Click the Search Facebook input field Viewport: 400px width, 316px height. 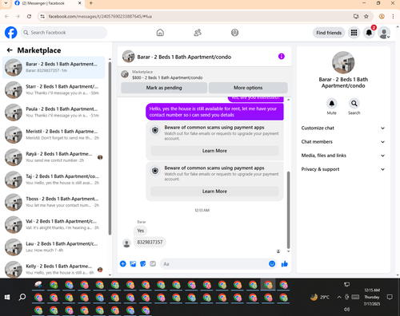(x=63, y=33)
